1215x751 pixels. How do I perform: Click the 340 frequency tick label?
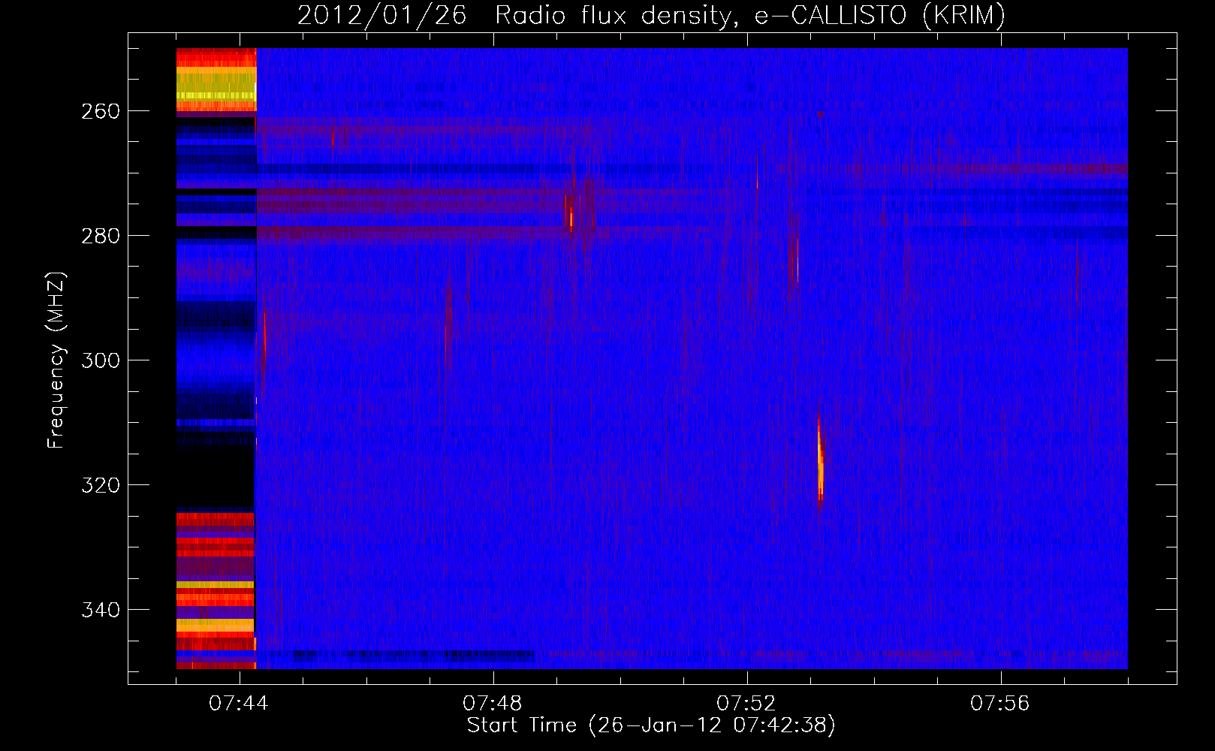point(101,610)
